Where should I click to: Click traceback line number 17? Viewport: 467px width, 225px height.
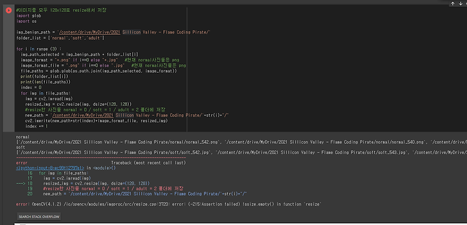30,178
